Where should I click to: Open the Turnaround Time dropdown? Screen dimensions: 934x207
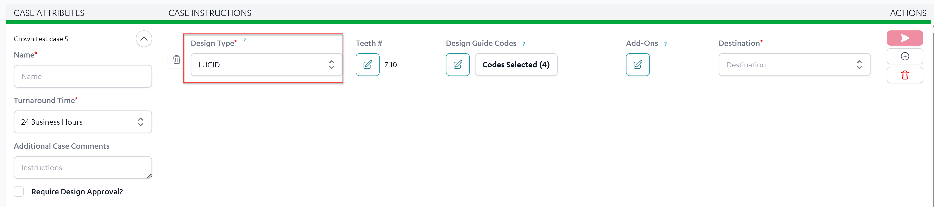83,122
